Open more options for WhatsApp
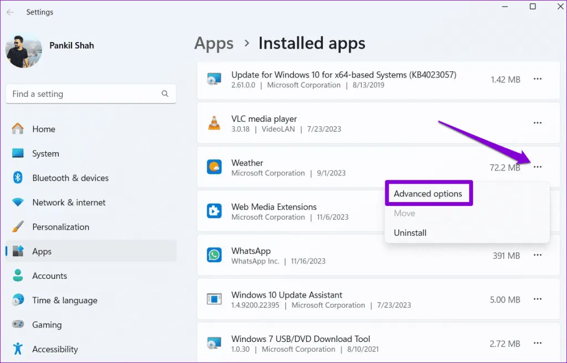 [x=537, y=255]
